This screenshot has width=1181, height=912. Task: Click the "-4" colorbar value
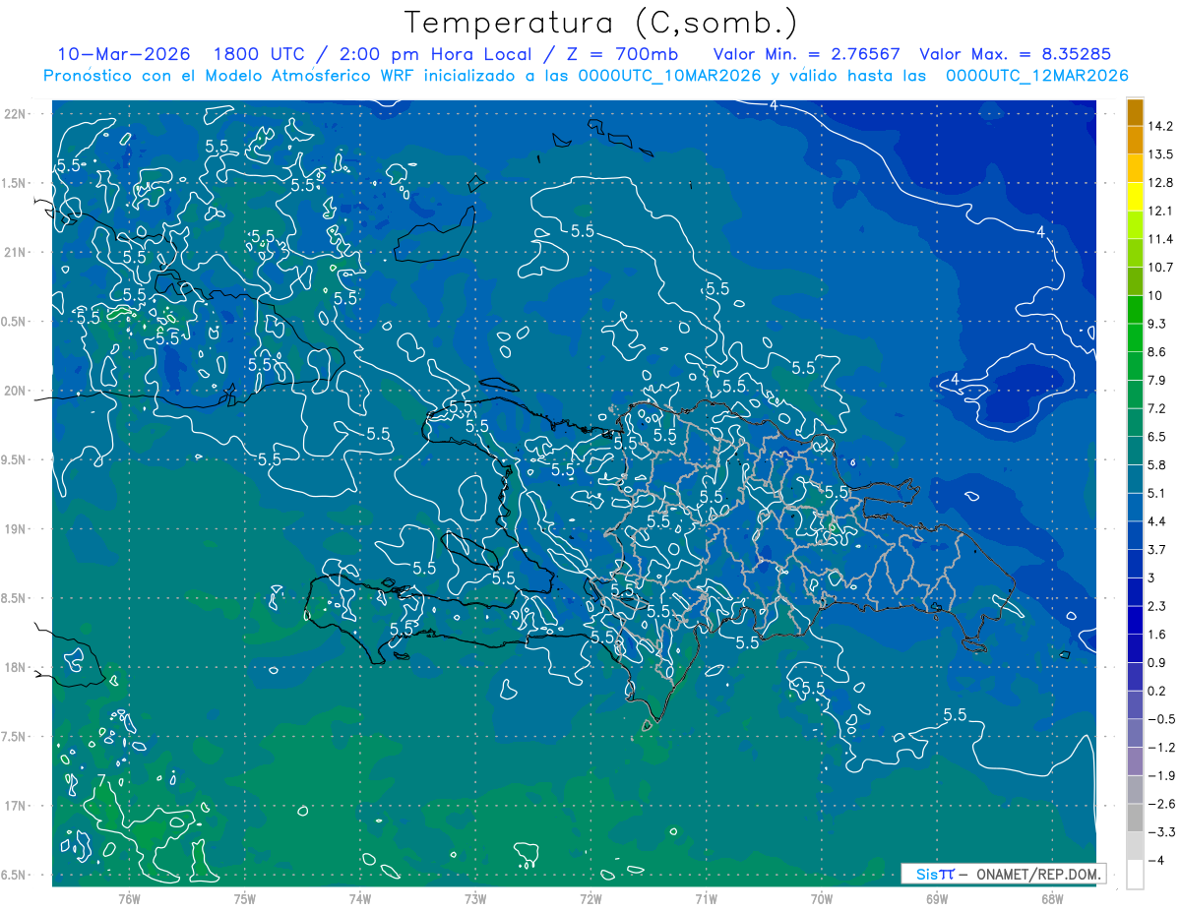(1155, 861)
